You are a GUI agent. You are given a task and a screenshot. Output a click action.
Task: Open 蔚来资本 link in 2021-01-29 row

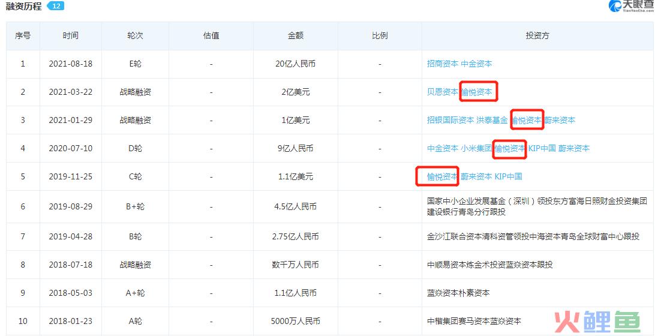560,121
